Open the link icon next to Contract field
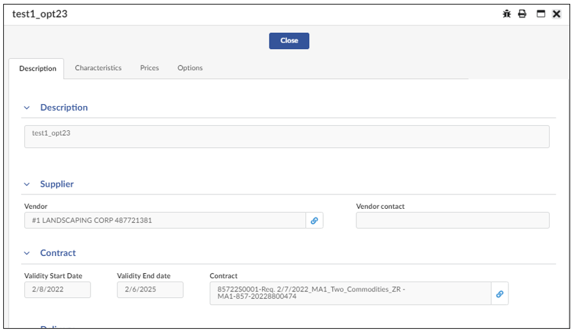576x332 pixels. tap(499, 294)
